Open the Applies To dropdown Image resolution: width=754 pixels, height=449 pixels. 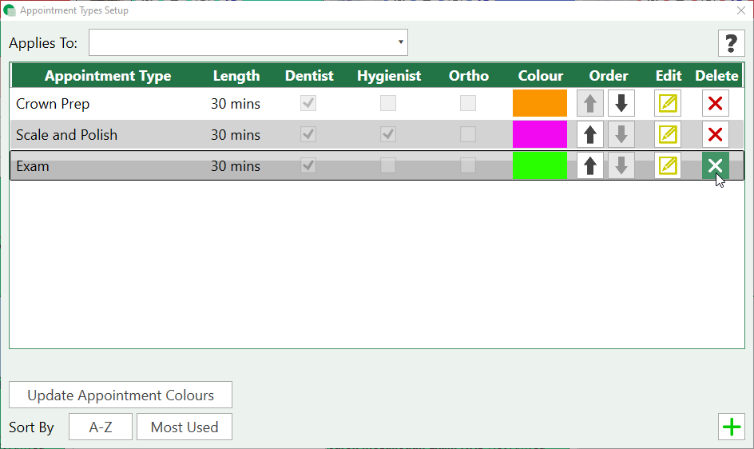point(248,42)
